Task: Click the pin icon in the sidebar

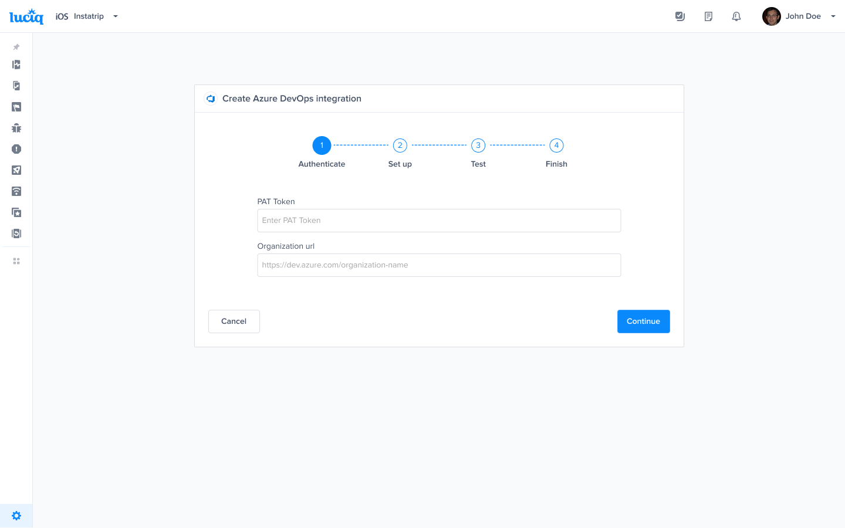Action: click(x=16, y=47)
